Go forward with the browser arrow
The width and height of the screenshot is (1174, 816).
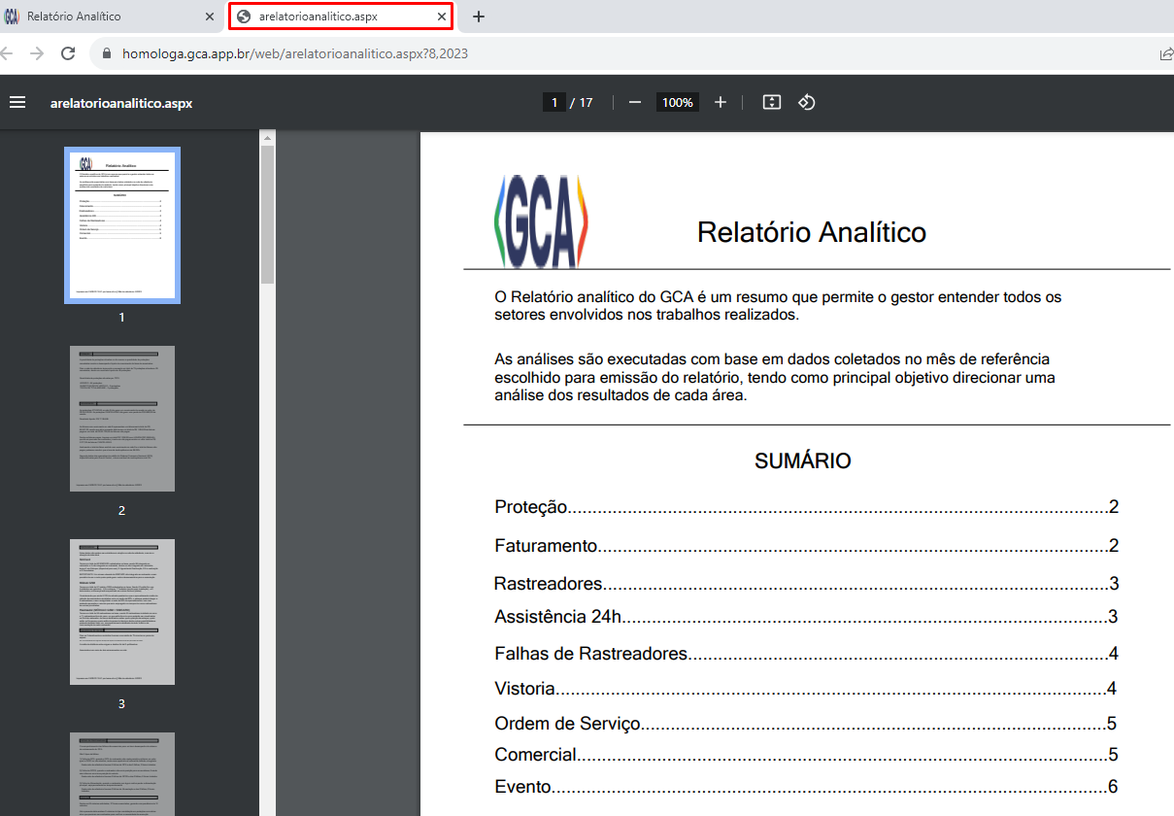(x=37, y=53)
